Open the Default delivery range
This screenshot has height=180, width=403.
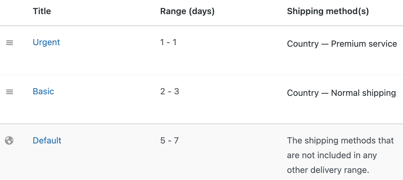coord(47,140)
